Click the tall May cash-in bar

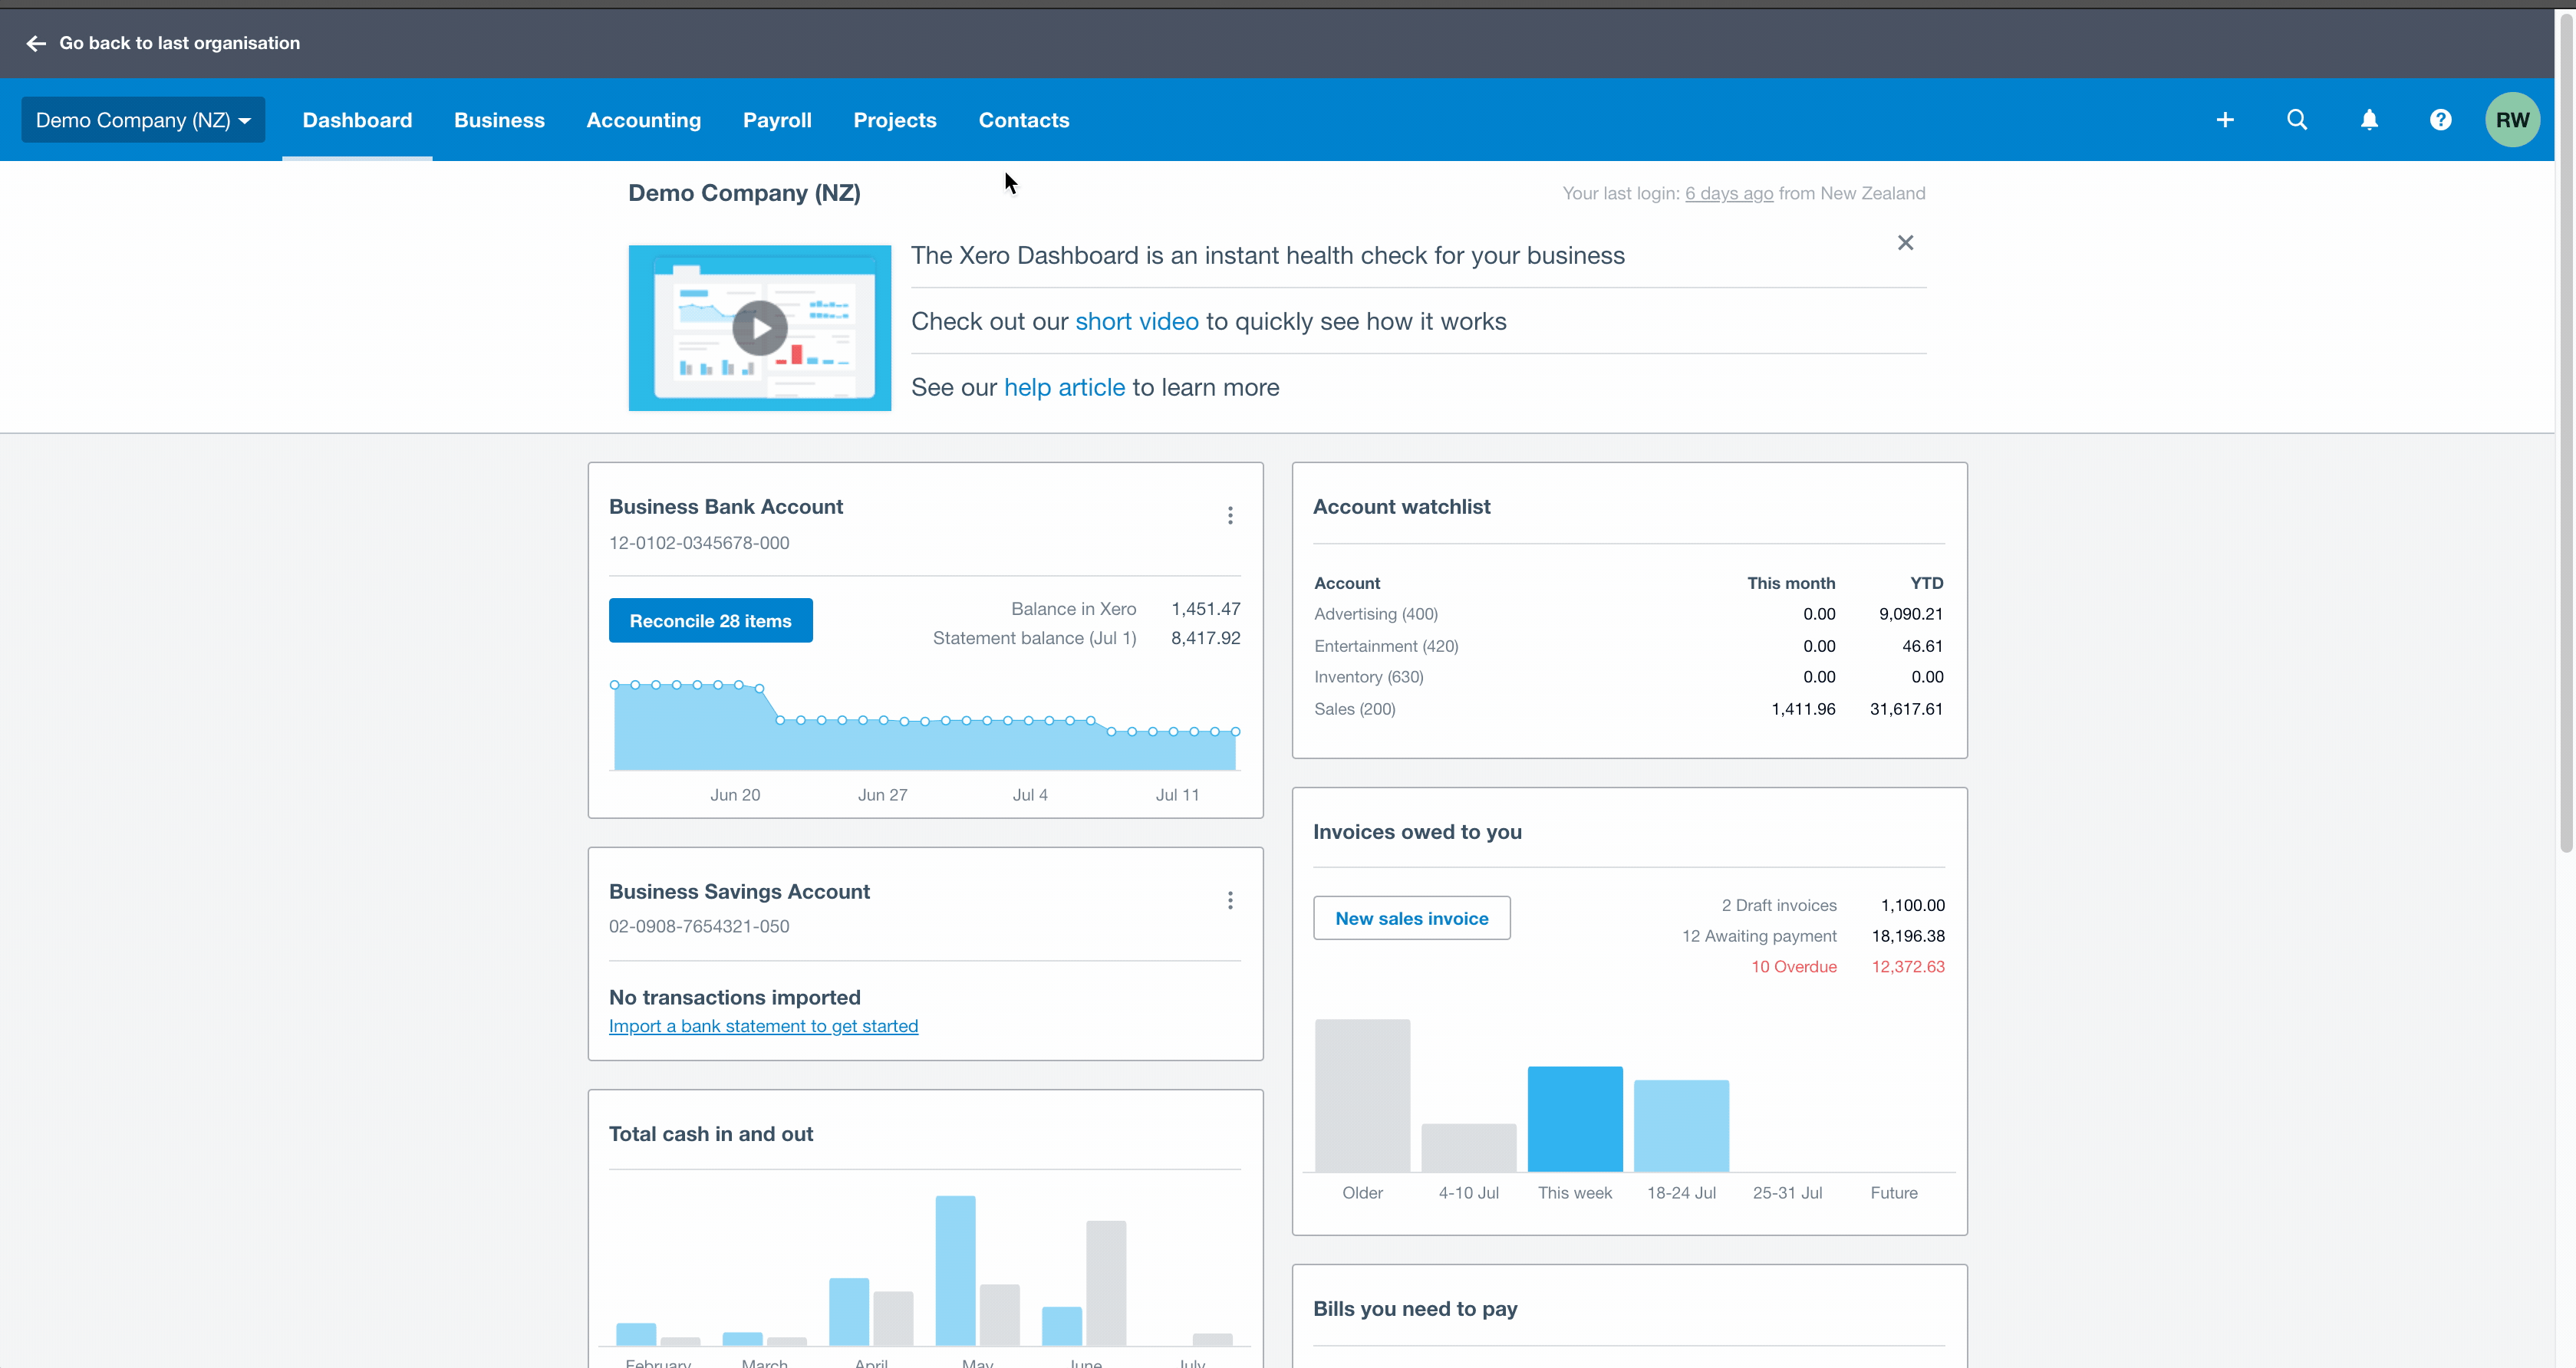click(955, 1270)
